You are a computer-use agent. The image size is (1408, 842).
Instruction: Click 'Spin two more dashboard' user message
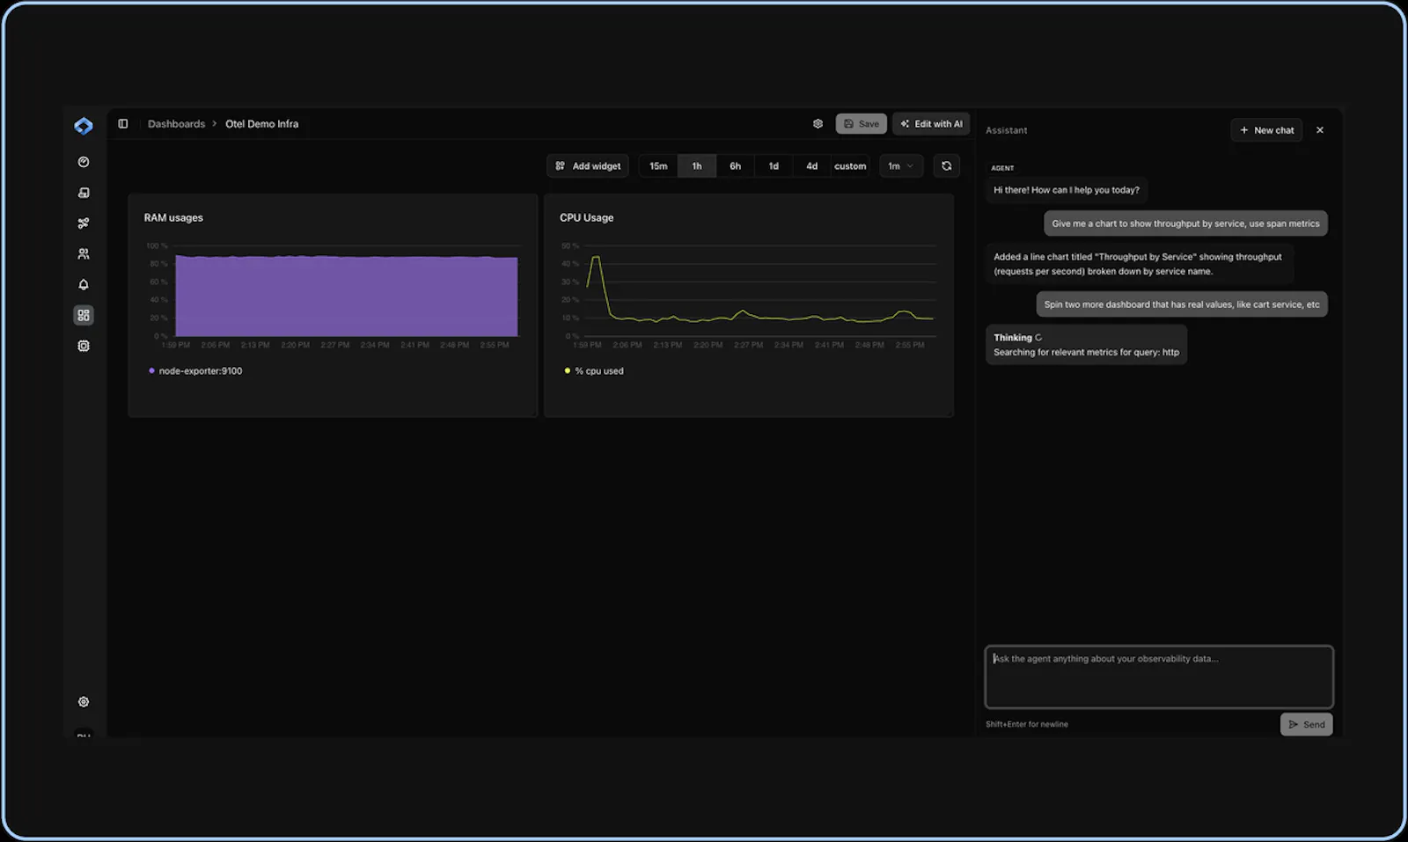pos(1182,304)
